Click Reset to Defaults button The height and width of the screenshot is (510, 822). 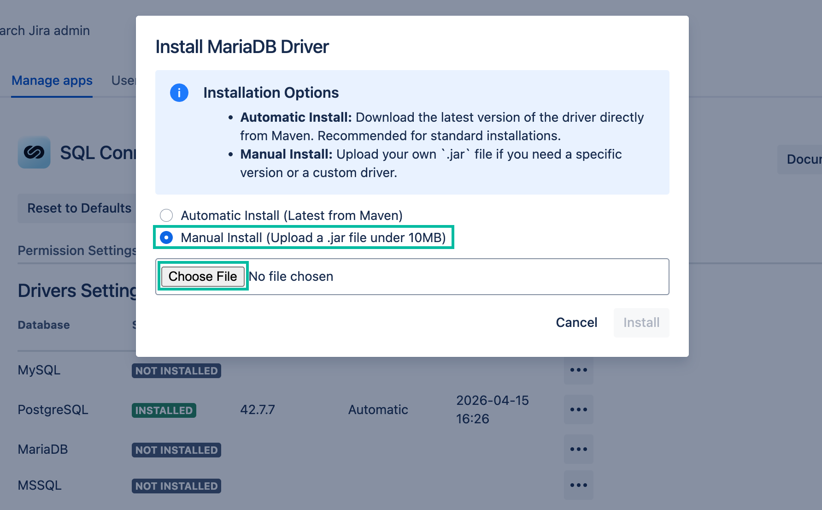click(79, 208)
